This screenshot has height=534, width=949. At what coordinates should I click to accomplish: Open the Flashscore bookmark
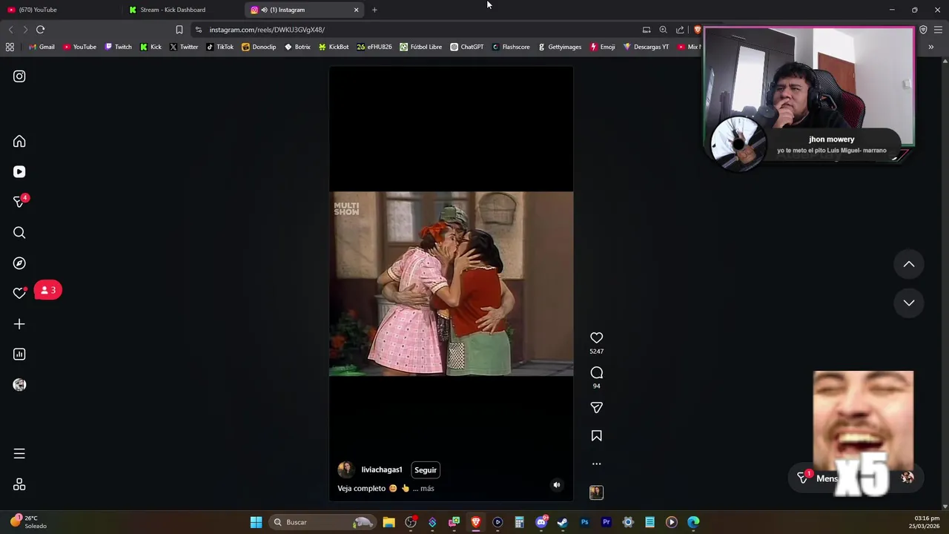511,47
